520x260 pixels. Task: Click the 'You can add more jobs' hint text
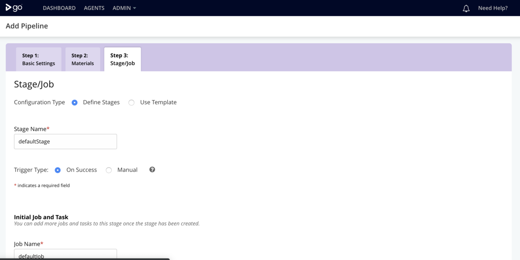pyautogui.click(x=107, y=224)
